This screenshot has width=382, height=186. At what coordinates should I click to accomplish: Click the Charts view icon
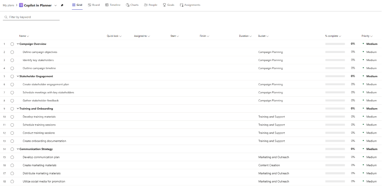click(x=128, y=5)
